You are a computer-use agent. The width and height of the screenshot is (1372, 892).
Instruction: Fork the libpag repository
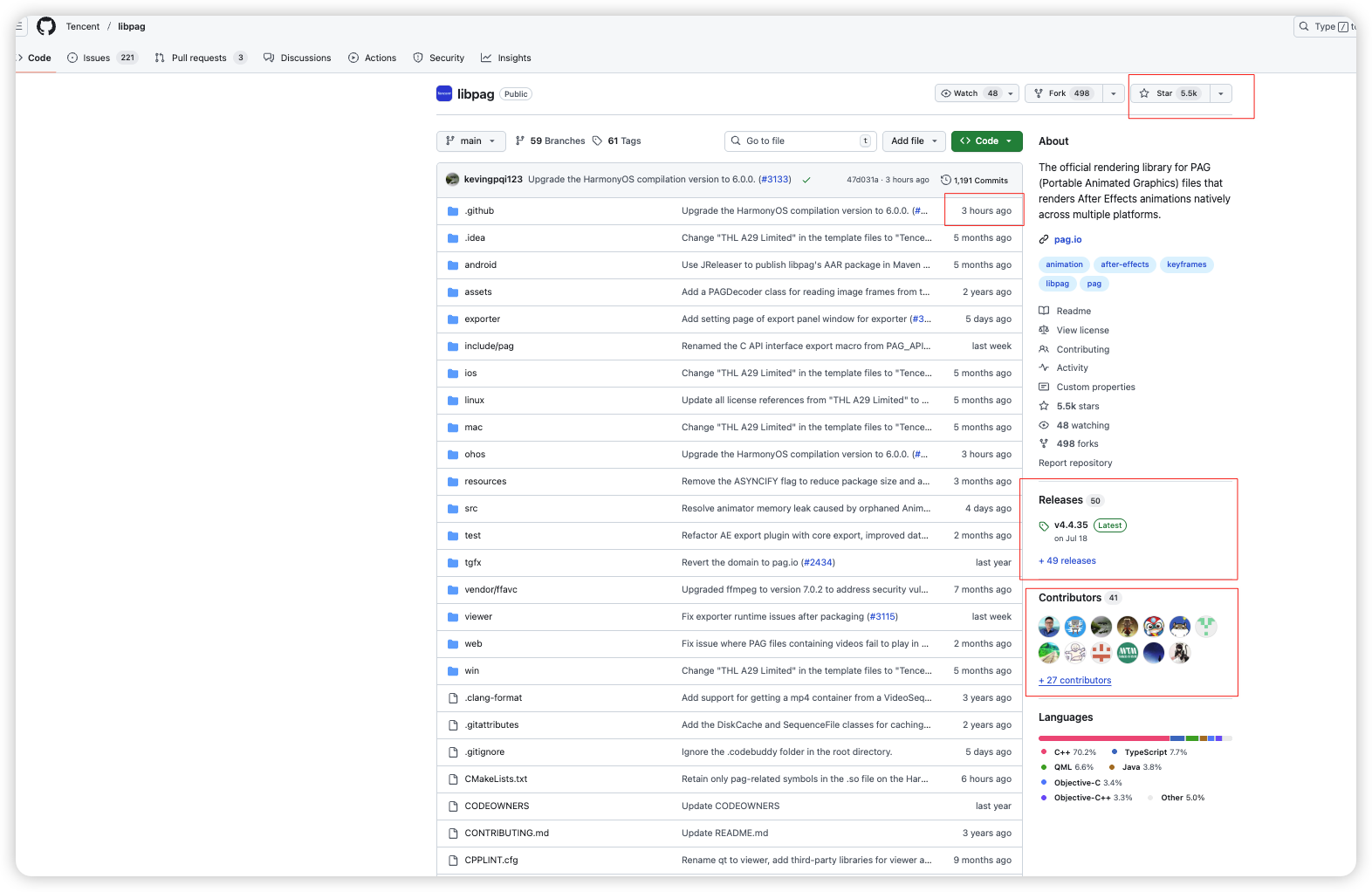click(x=1064, y=93)
